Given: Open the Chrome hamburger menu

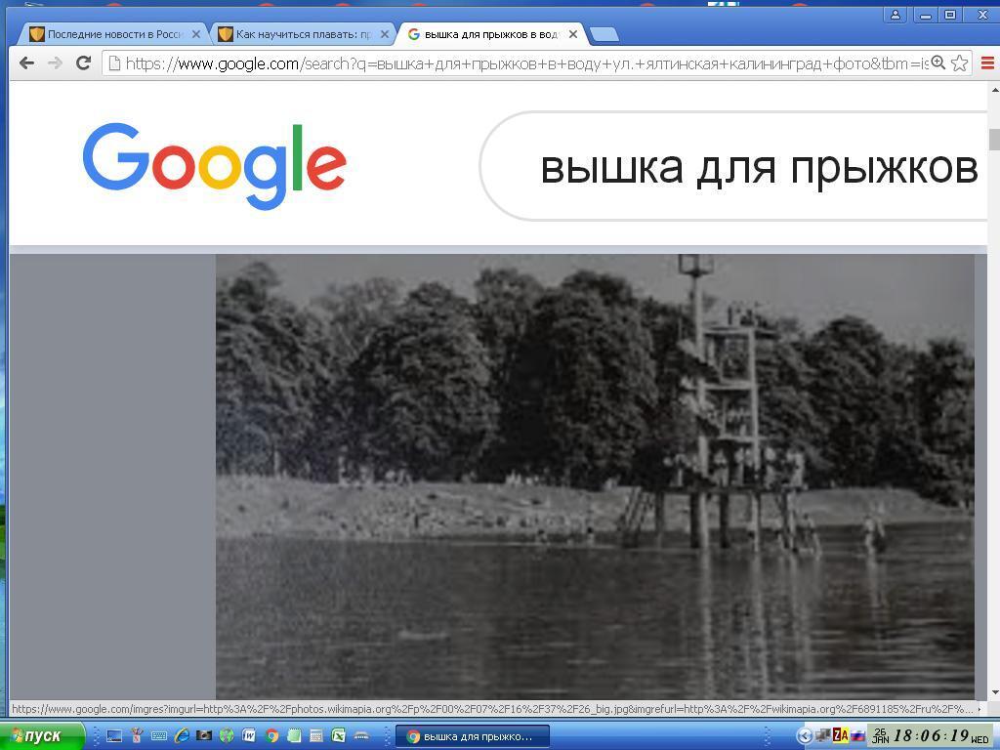Looking at the screenshot, I should click(x=986, y=62).
